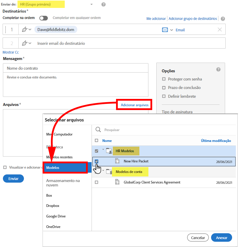Click Adicionar arquivos link
Image resolution: width=242 pixels, height=247 pixels.
point(134,105)
